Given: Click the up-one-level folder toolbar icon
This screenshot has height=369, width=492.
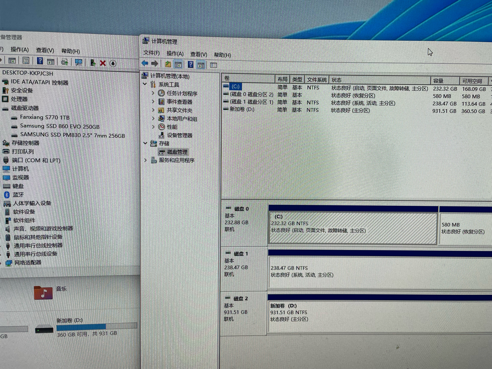Looking at the screenshot, I should coord(168,64).
